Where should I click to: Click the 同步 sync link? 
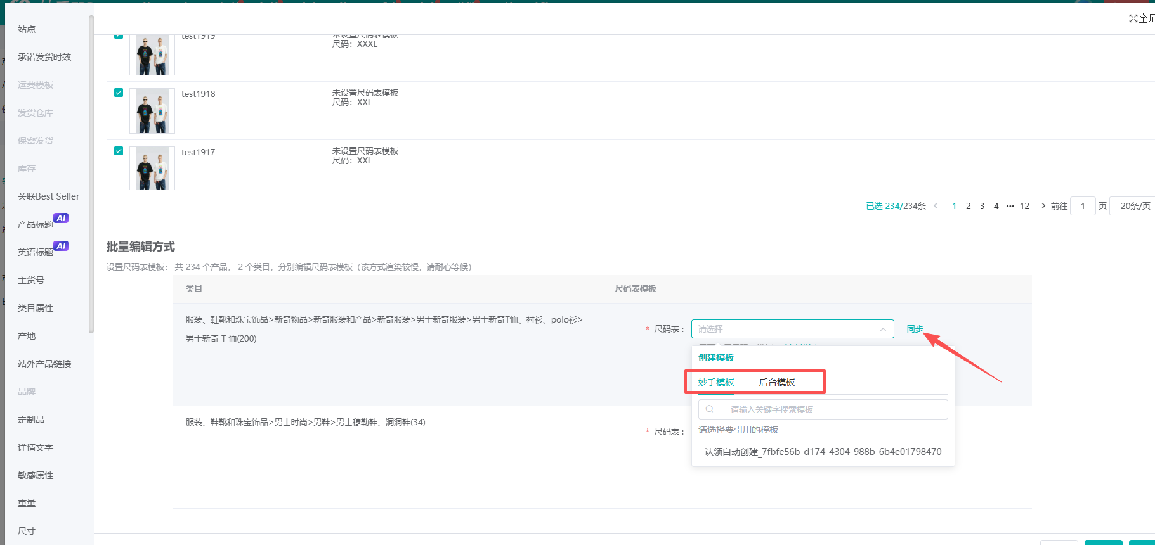(x=915, y=329)
